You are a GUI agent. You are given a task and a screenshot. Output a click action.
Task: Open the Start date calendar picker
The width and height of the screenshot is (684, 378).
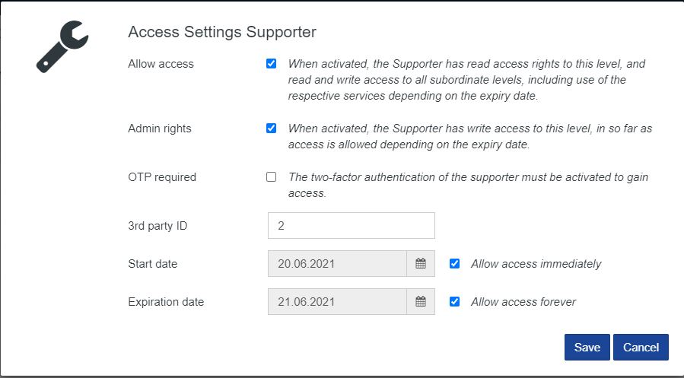421,264
